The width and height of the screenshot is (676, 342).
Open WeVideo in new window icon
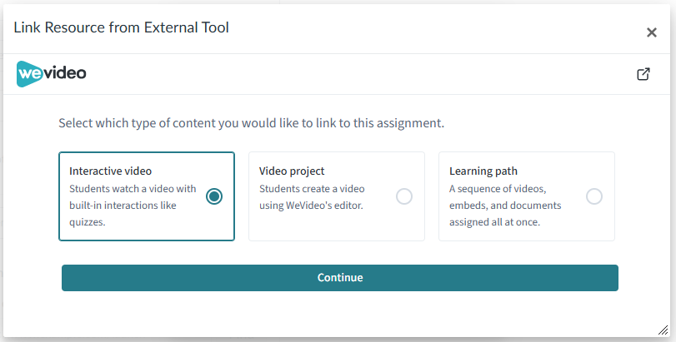[x=643, y=74]
